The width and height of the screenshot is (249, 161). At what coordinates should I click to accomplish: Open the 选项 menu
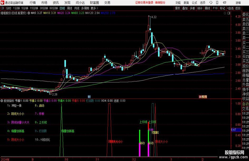[202, 3]
